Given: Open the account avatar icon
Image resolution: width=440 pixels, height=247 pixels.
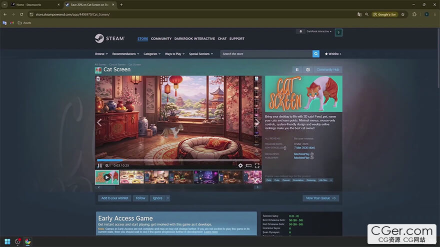Looking at the screenshot, I should [338, 32].
